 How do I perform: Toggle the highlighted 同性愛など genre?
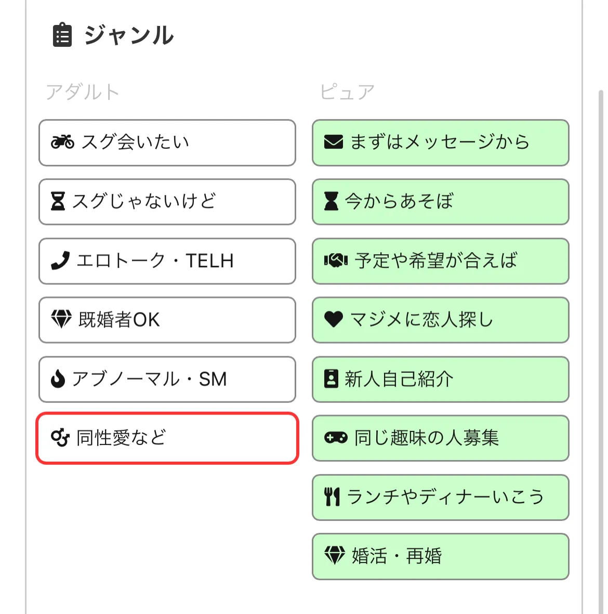(166, 438)
